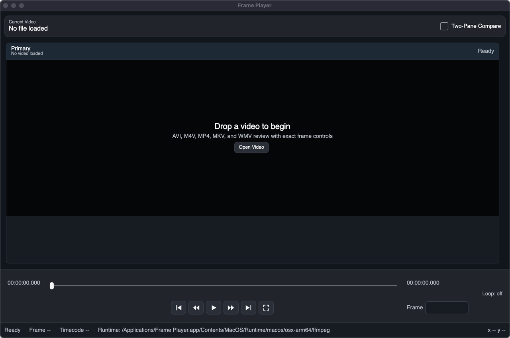Viewport: 510px width, 338px height.
Task: Click the 'Two-Pane Compare' label text
Action: [476, 26]
